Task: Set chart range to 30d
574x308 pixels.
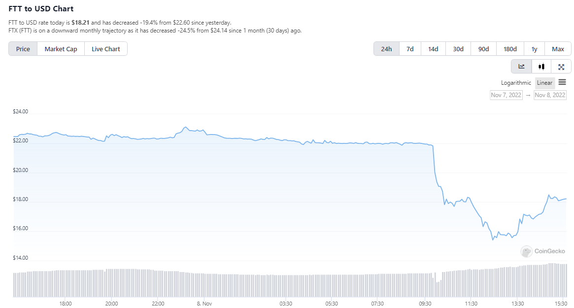Action: point(458,49)
